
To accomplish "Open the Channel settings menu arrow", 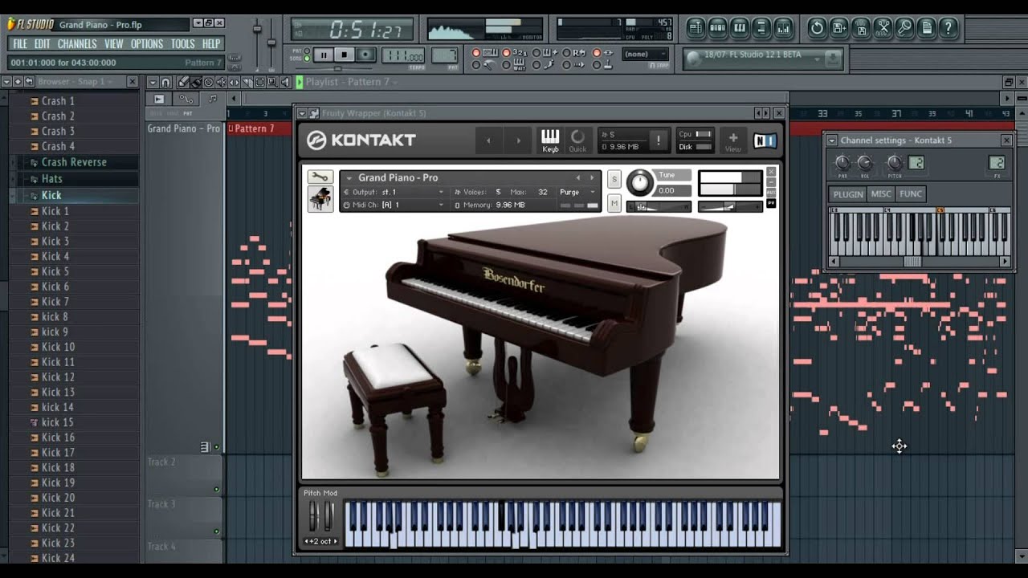I will [x=832, y=140].
